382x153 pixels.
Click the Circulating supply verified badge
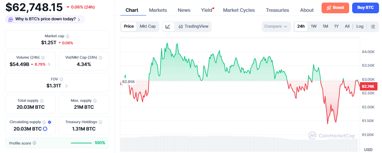pyautogui.click(x=50, y=122)
